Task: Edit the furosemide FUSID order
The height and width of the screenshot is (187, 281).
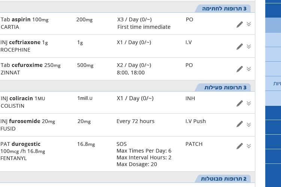Action: [240, 124]
